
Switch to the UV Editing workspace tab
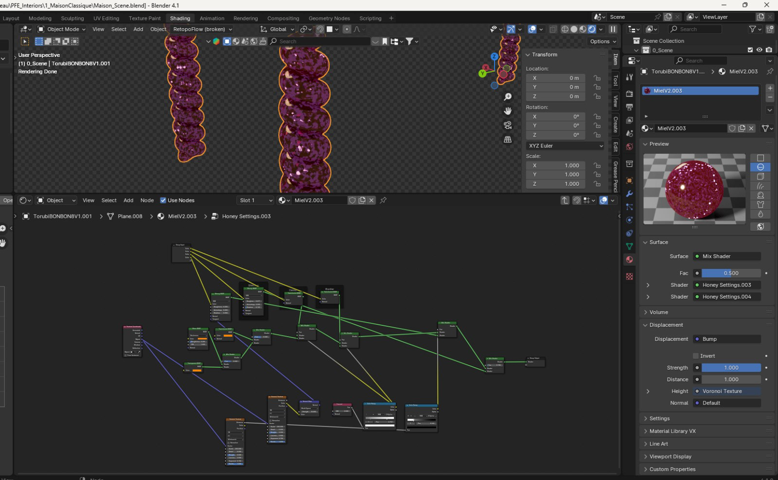point(106,18)
